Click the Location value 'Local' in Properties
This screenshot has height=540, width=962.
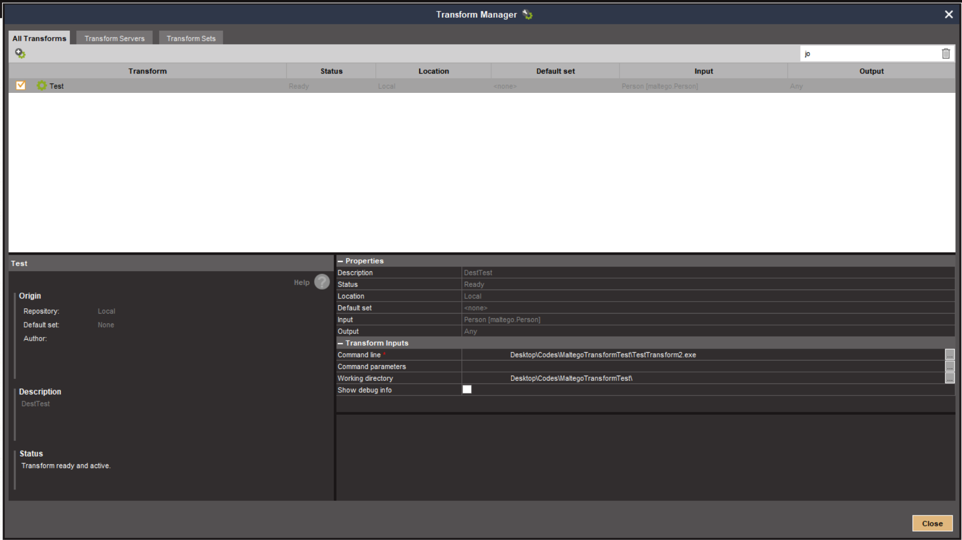(472, 296)
